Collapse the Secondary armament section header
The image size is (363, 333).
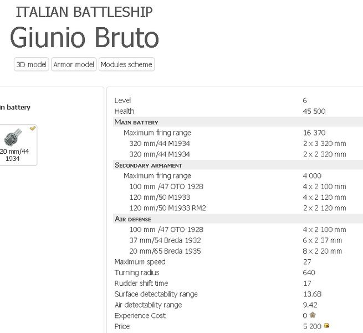pyautogui.click(x=148, y=165)
